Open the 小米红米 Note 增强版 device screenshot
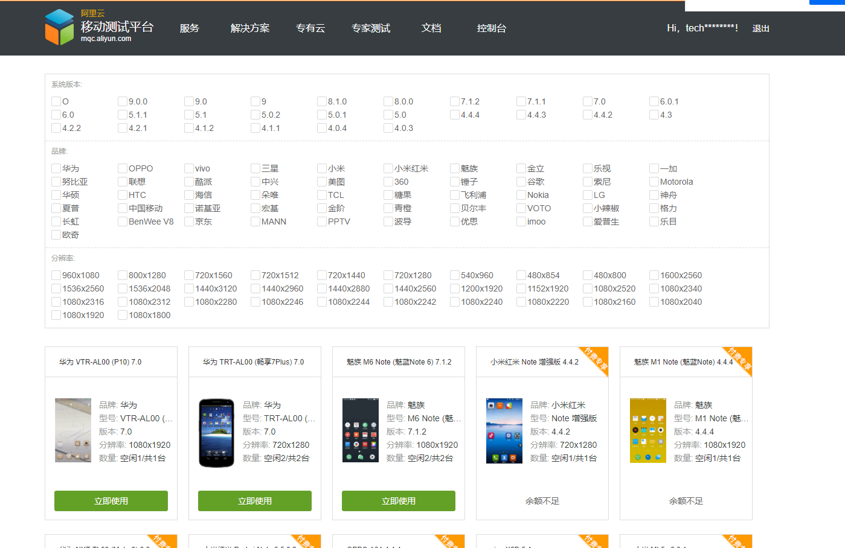Image resolution: width=845 pixels, height=548 pixels. click(x=504, y=431)
